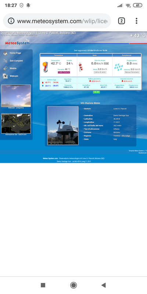The height and width of the screenshot is (294, 147).
Task: Click the Liceo G. Pascoli Gestore value
Action: click(x=120, y=109)
